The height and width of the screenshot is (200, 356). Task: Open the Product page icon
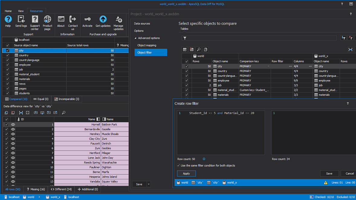[x=47, y=21]
